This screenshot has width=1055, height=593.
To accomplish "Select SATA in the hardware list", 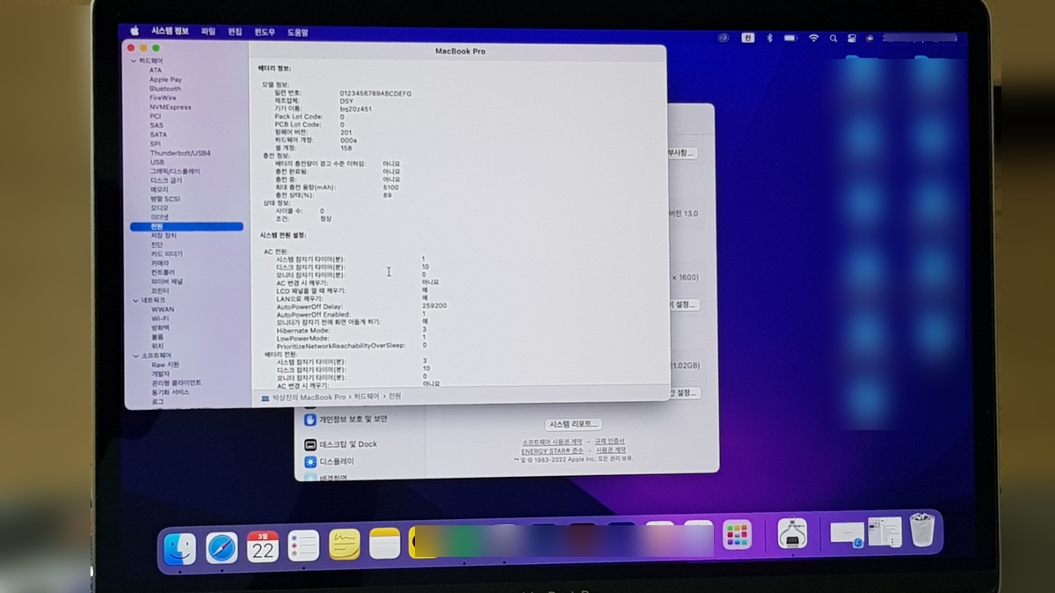I will click(x=157, y=135).
